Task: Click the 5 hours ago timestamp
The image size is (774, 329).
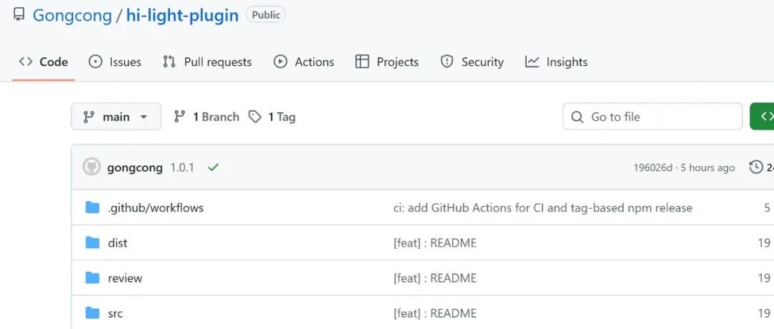Action: coord(707,168)
